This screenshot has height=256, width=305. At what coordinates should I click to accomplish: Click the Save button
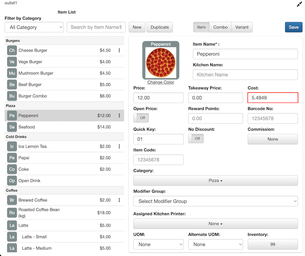[x=294, y=27]
